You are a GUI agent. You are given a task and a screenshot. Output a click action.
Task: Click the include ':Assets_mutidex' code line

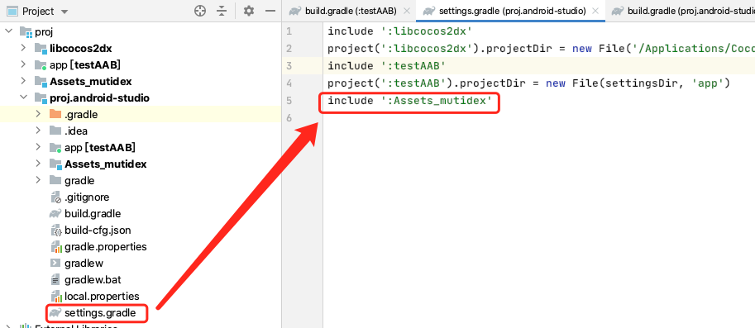coord(410,101)
